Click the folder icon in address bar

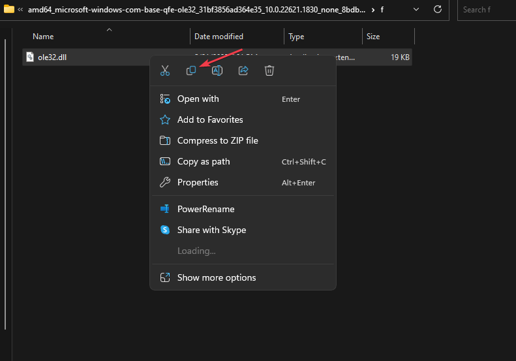coord(9,10)
